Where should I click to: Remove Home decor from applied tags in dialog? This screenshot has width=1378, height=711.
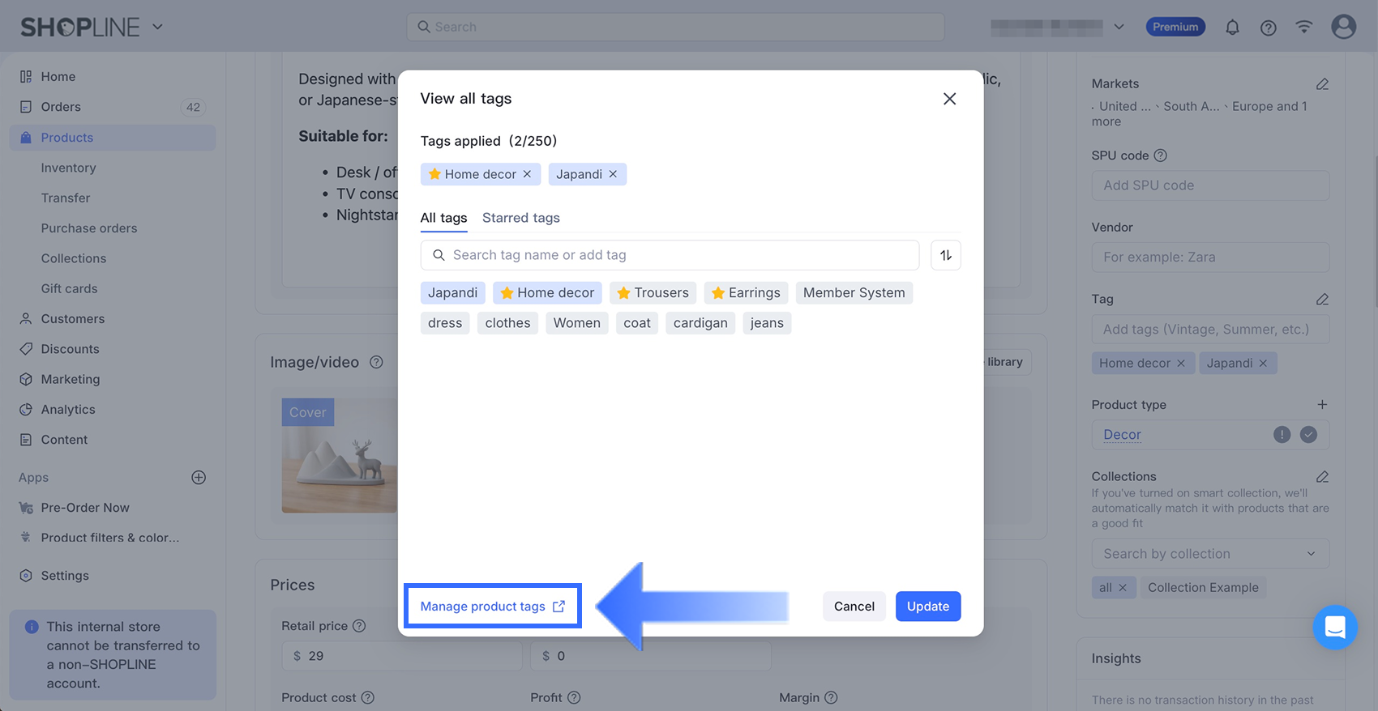(527, 174)
